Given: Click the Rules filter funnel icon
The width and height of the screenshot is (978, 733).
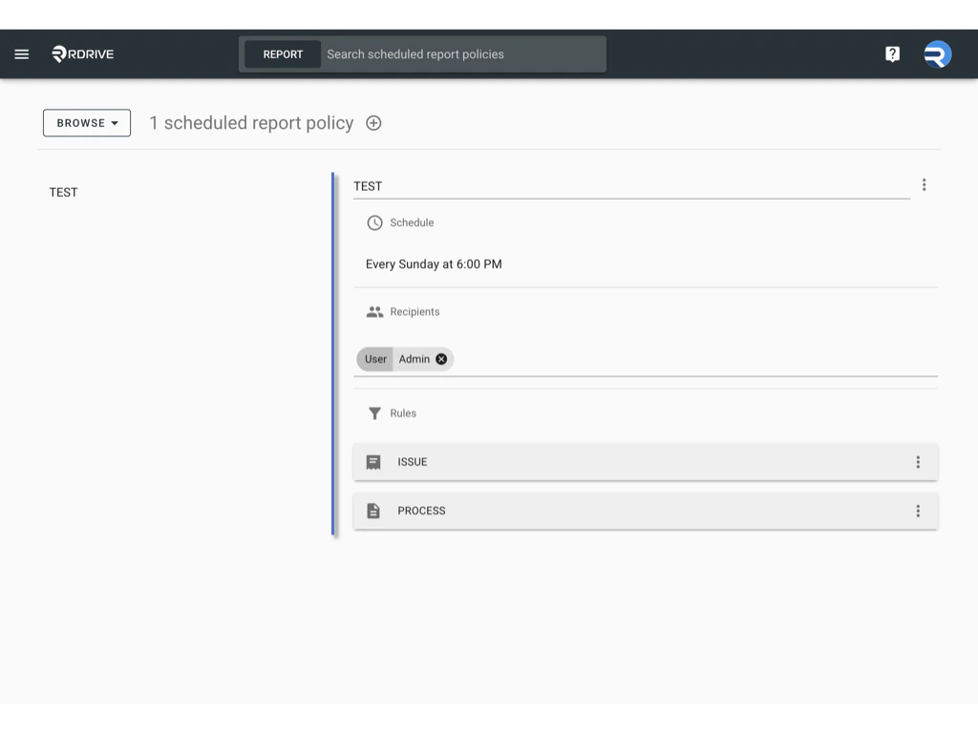Looking at the screenshot, I should point(373,413).
